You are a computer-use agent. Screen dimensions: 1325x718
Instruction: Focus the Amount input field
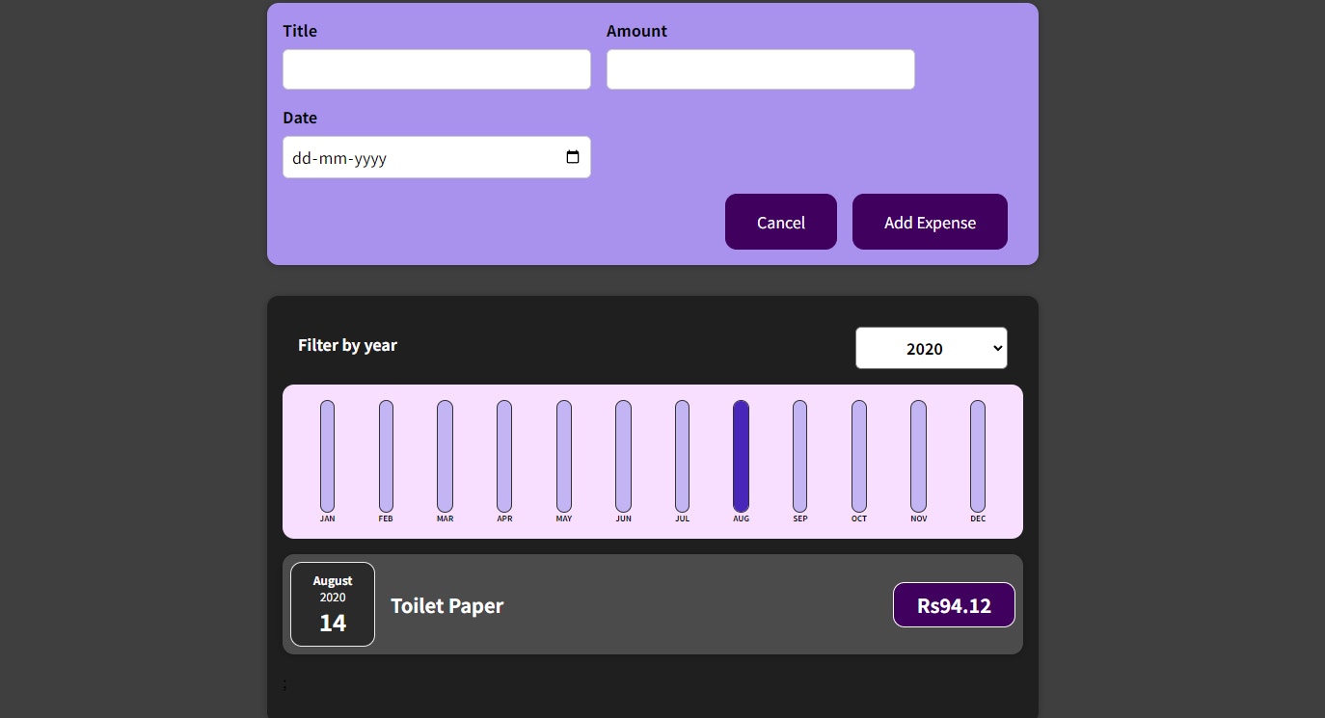coord(761,69)
